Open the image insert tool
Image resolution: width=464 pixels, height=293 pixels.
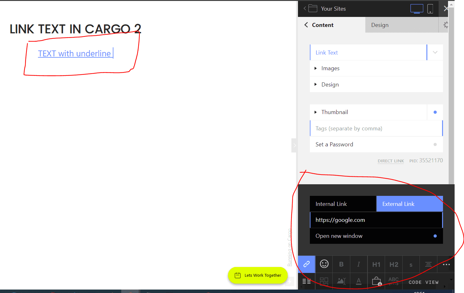[x=341, y=281]
